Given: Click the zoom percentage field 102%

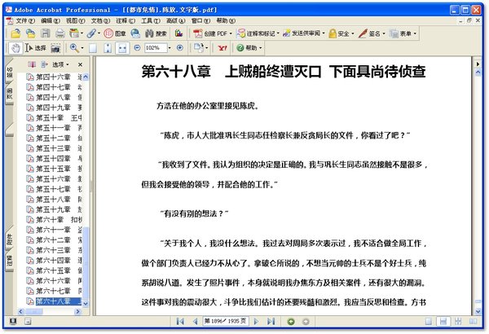Looking at the screenshot, I should point(156,48).
